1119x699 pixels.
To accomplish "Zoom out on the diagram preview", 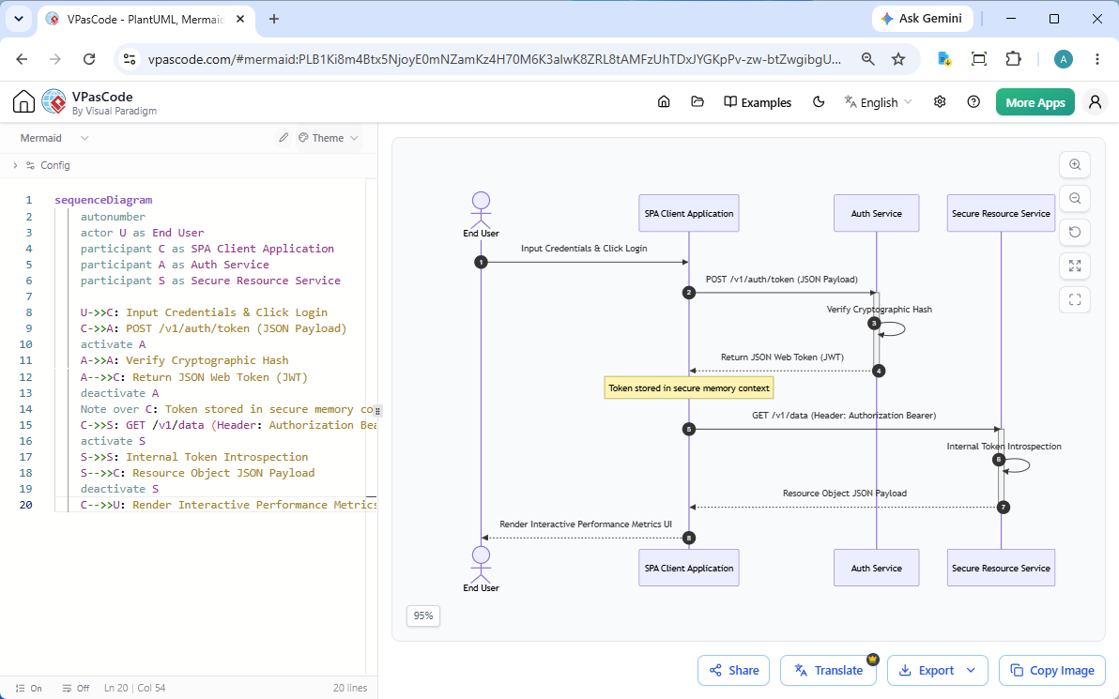I will coord(1075,198).
